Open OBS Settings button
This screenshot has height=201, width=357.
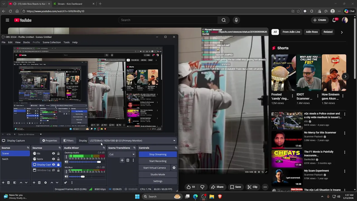(158, 181)
